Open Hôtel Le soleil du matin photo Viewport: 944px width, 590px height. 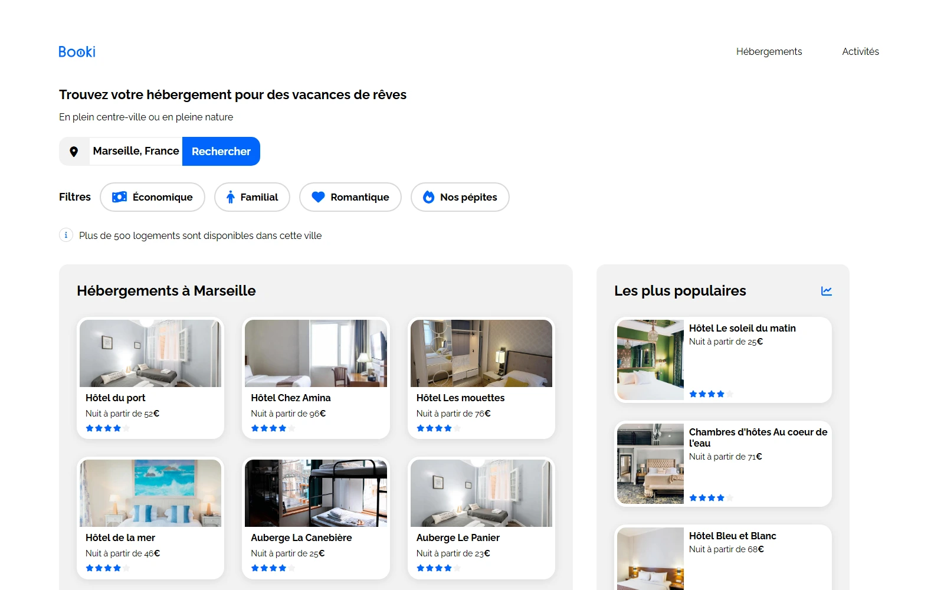pyautogui.click(x=650, y=360)
